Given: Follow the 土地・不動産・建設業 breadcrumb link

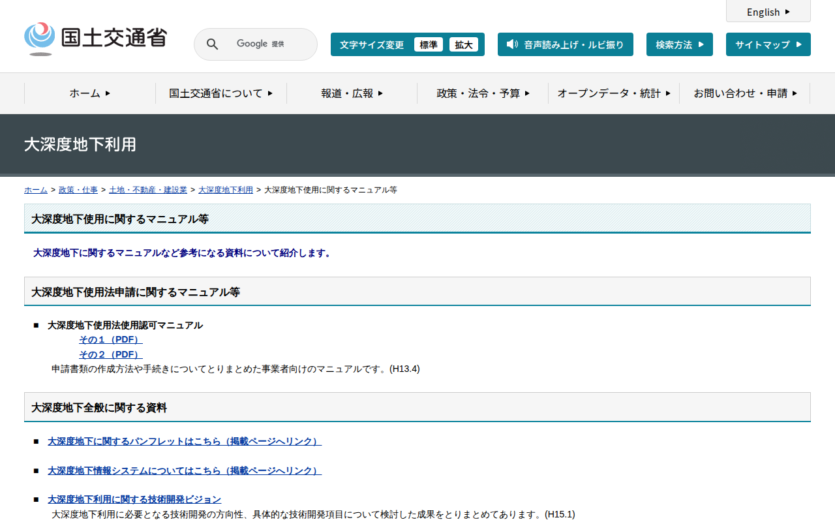Looking at the screenshot, I should click(x=148, y=190).
